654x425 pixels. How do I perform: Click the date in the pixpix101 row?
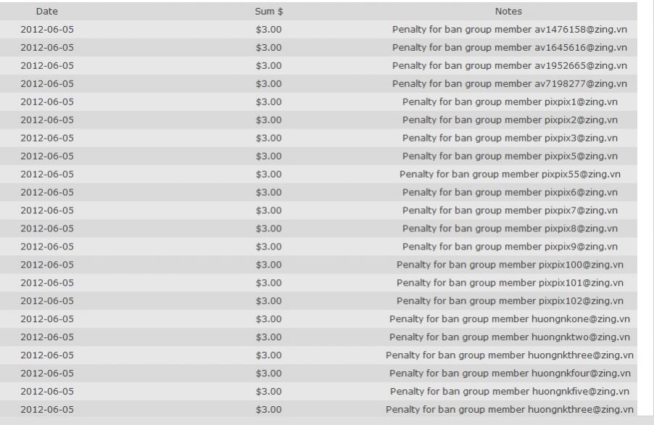tap(47, 283)
